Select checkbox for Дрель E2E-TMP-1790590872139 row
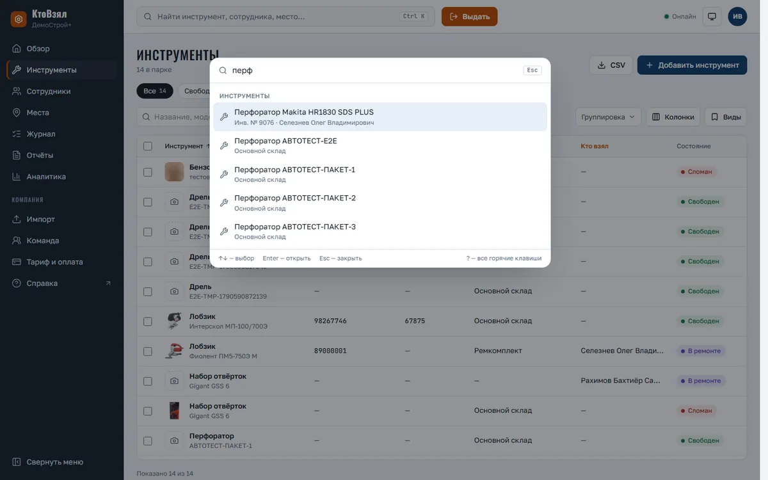This screenshot has height=480, width=768. [148, 291]
